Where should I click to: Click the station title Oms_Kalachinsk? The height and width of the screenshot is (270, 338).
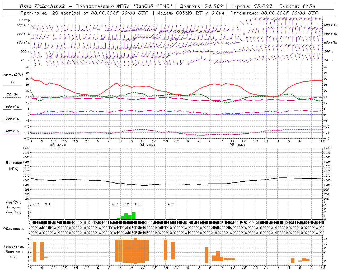[42, 6]
